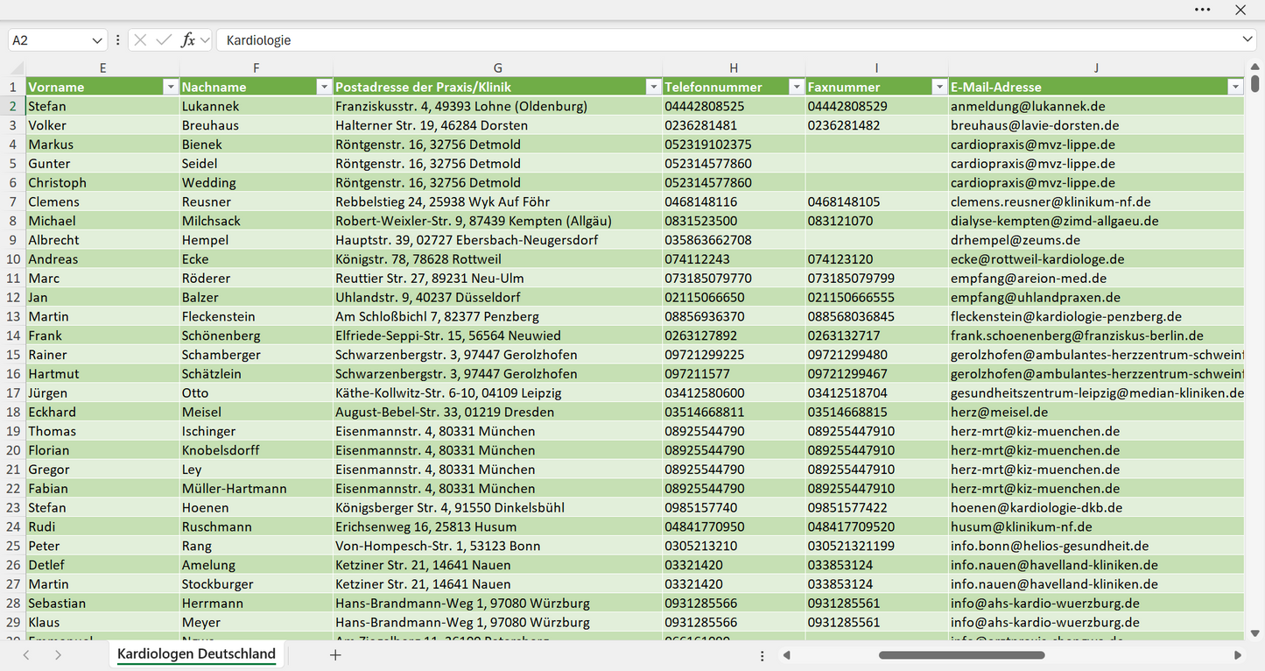Add a new sheet with plus icon
The height and width of the screenshot is (671, 1265).
[x=335, y=654]
